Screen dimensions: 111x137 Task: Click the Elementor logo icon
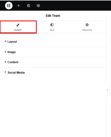coord(9,6)
